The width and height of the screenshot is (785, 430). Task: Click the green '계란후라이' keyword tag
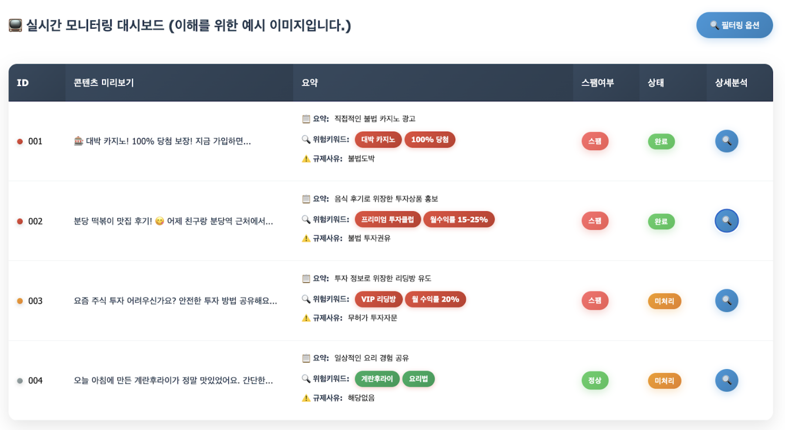[377, 379]
